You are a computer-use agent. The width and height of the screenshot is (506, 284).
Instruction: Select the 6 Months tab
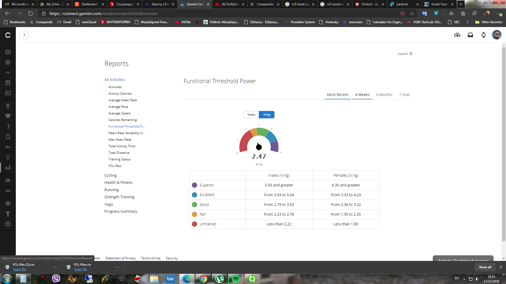384,95
